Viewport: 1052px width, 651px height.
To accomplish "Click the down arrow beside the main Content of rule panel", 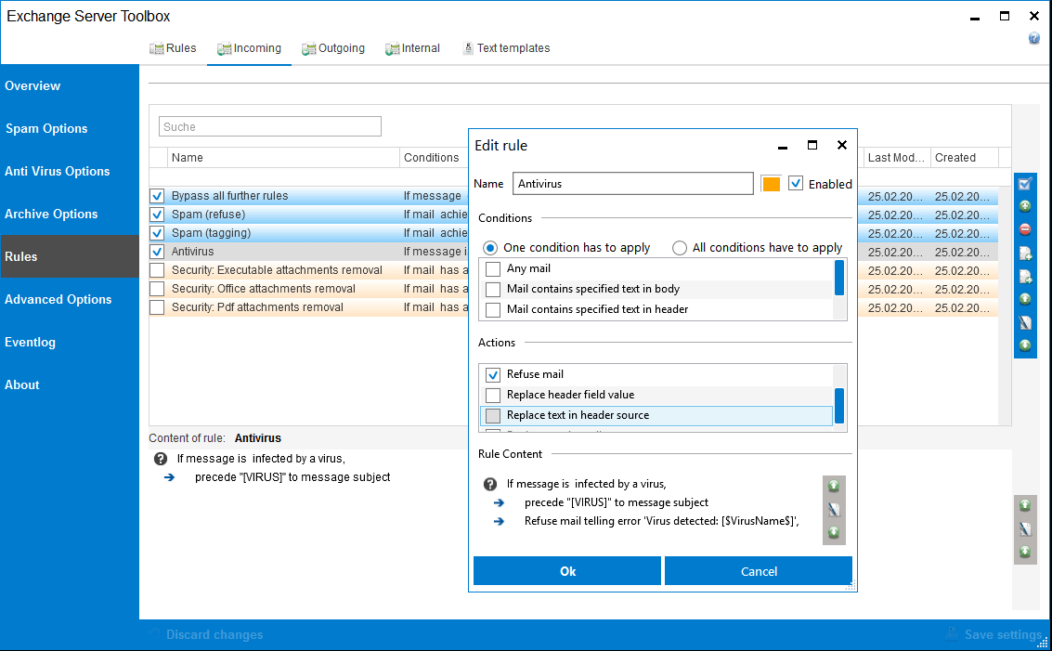I will click(x=1025, y=552).
